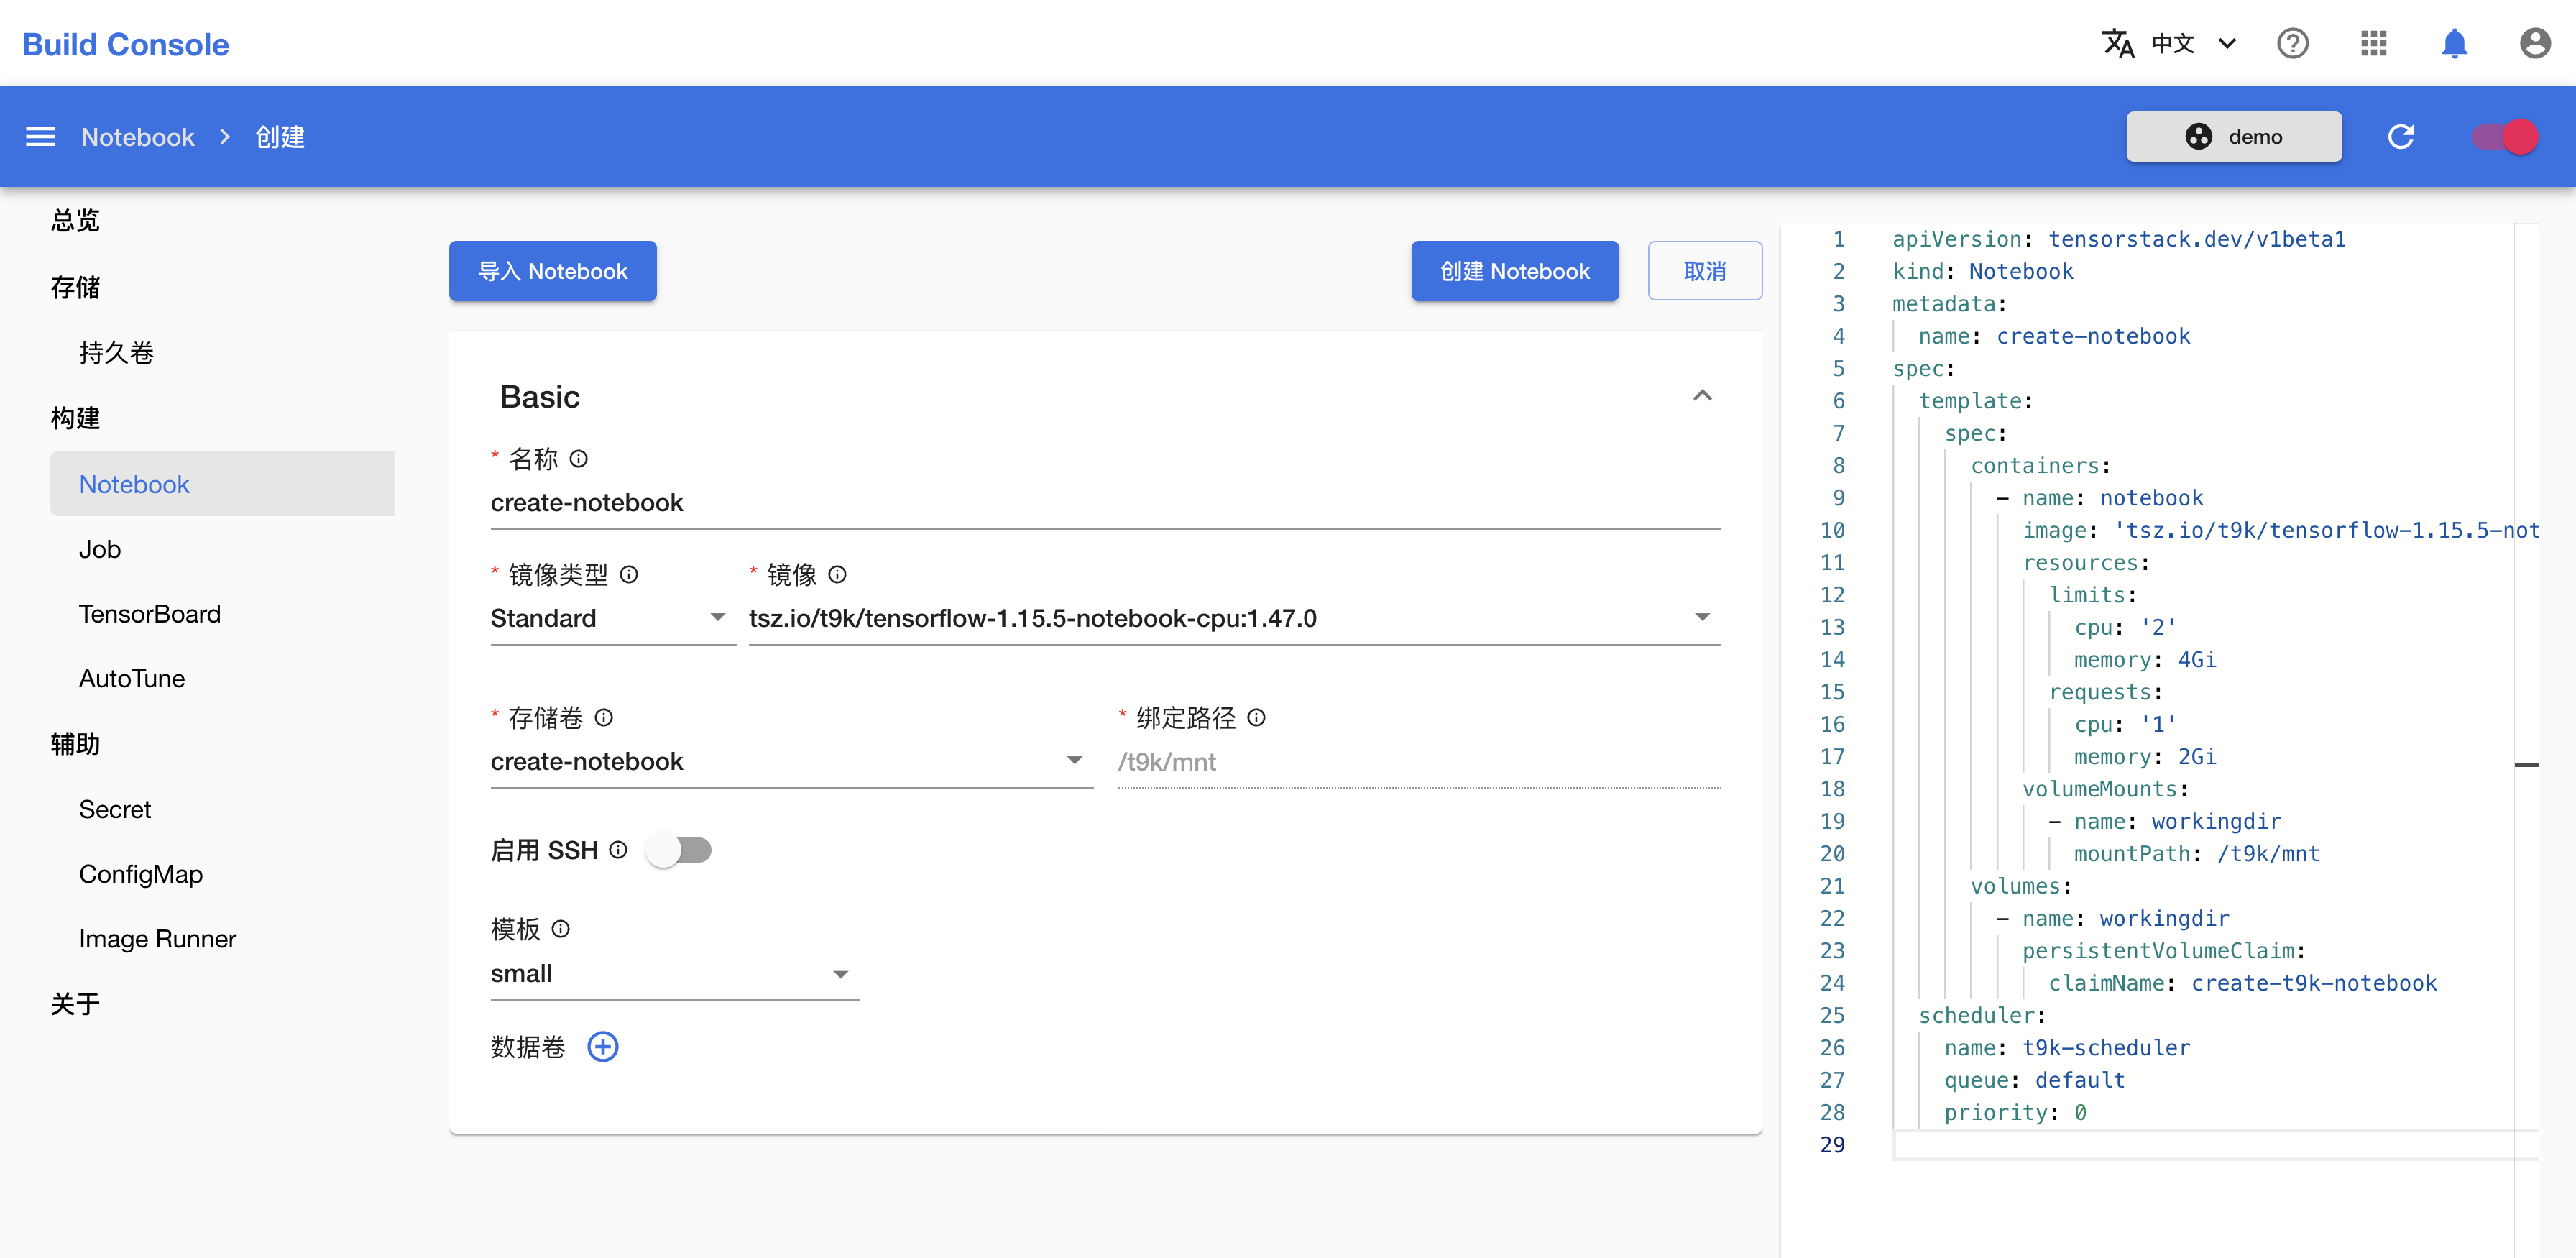Open the user account icon
Viewport: 2576px width, 1258px height.
[2534, 43]
